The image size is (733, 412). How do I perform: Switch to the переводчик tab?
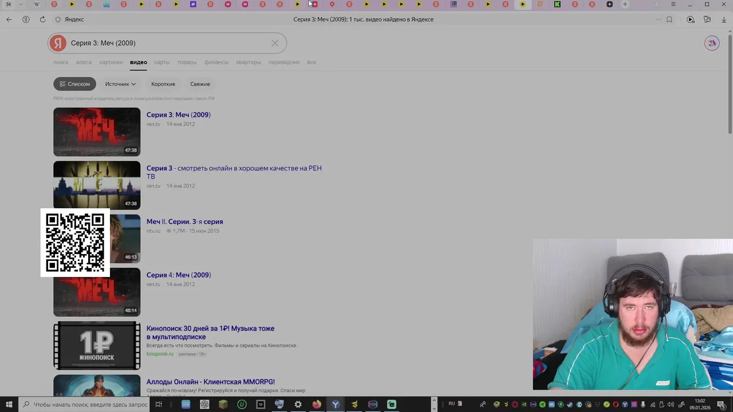(x=284, y=62)
